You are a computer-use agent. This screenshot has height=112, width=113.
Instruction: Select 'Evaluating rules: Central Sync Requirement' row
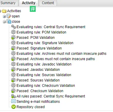(51, 27)
